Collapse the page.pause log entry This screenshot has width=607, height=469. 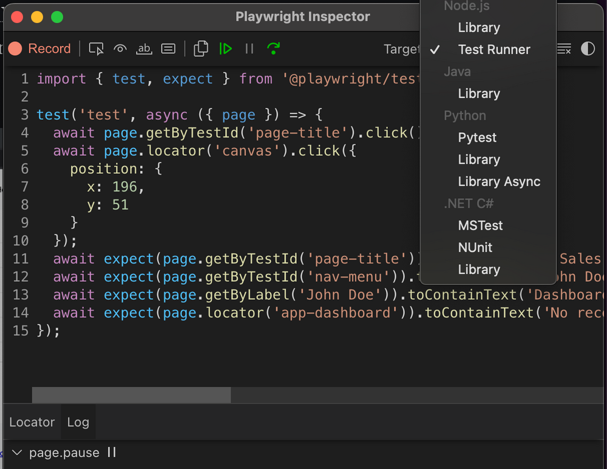pyautogui.click(x=16, y=453)
